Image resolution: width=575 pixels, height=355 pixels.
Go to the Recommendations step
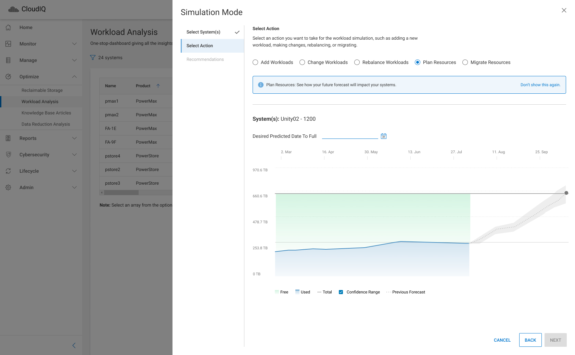tap(212, 60)
